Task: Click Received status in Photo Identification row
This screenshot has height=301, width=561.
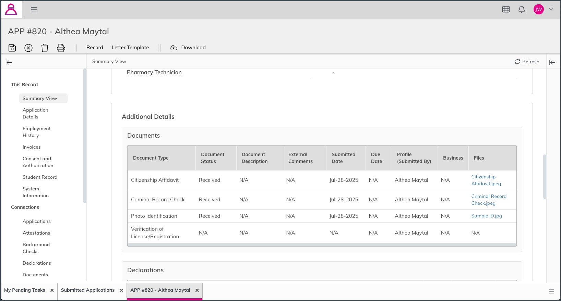Action: point(210,216)
